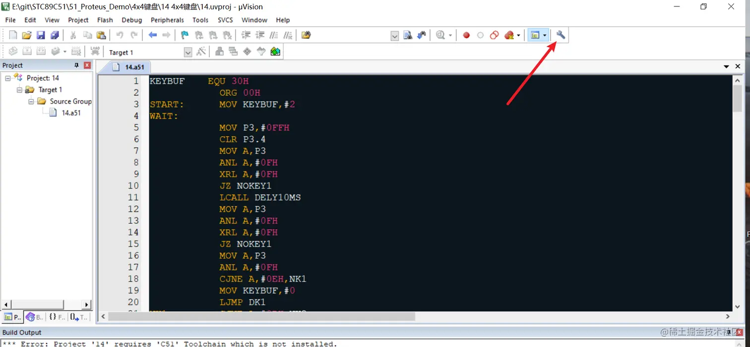Collapse Project: 14 tree node
Viewport: 750px width, 347px height.
click(8, 78)
